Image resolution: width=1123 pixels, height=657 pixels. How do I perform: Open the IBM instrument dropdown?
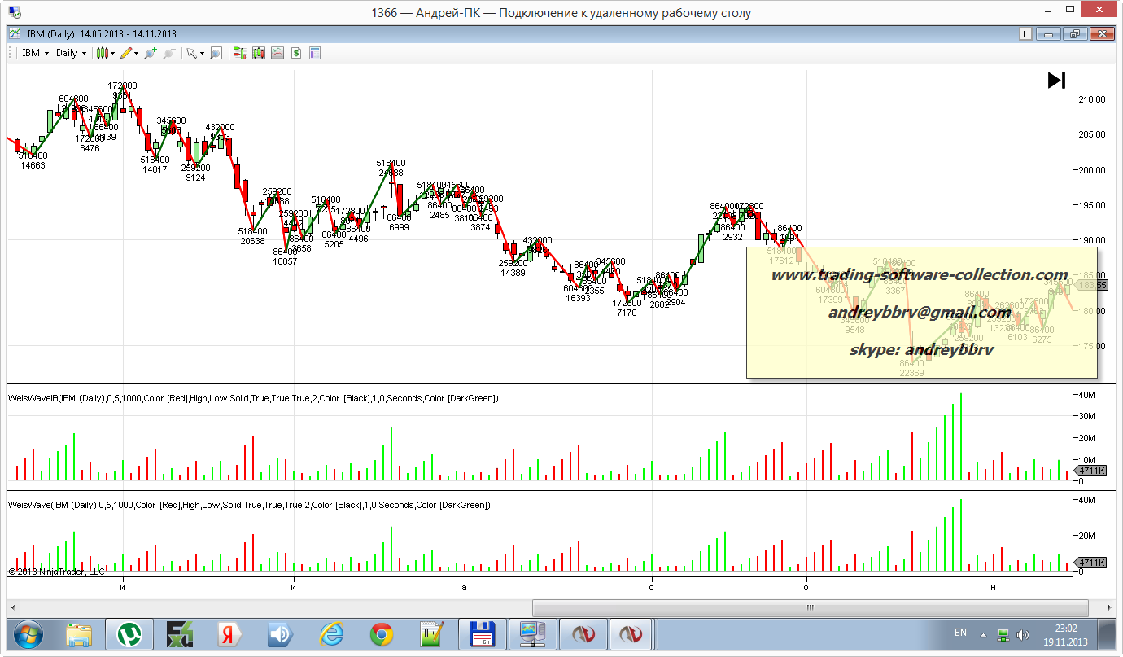click(35, 53)
